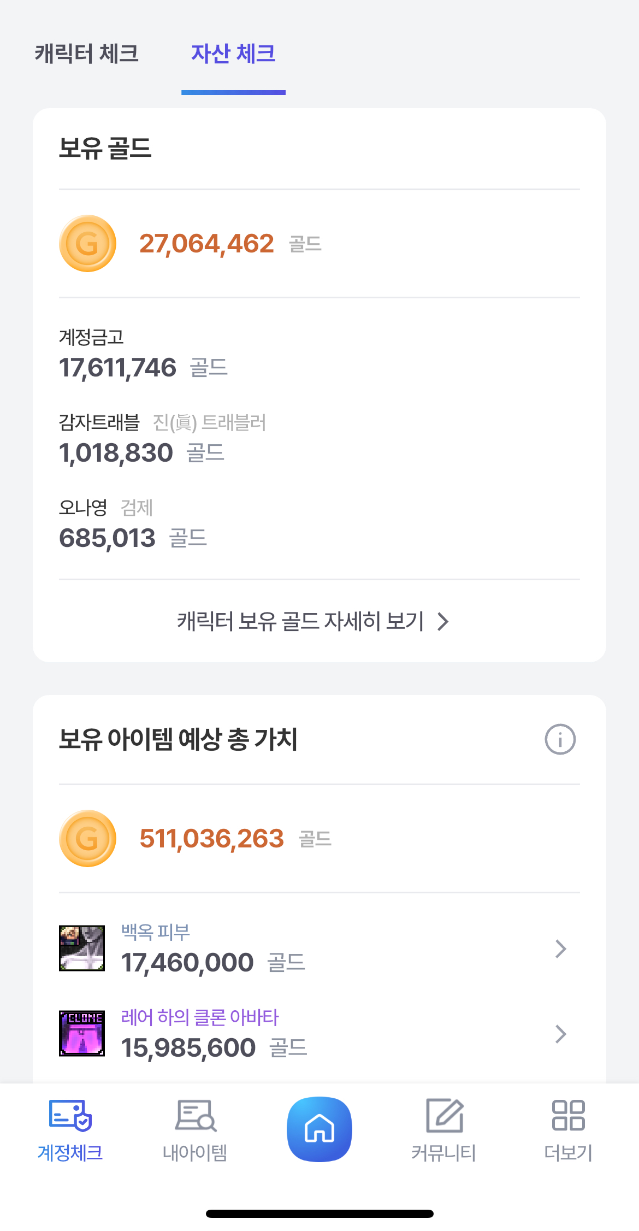Open the 백옥 피부 item name link

[x=156, y=932]
